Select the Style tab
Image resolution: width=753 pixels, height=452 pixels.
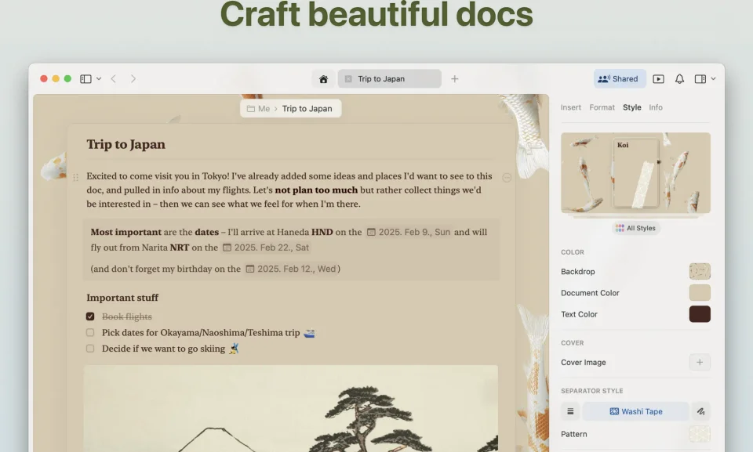[x=632, y=107]
